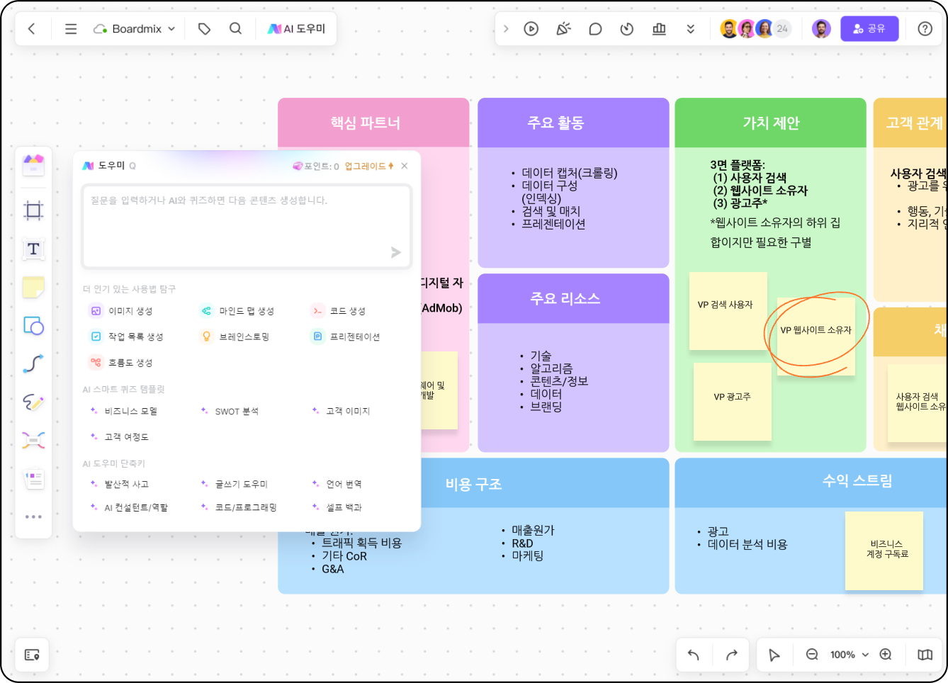The image size is (948, 683).
Task: Select SWOT 분석 quiz template
Action: pos(230,411)
